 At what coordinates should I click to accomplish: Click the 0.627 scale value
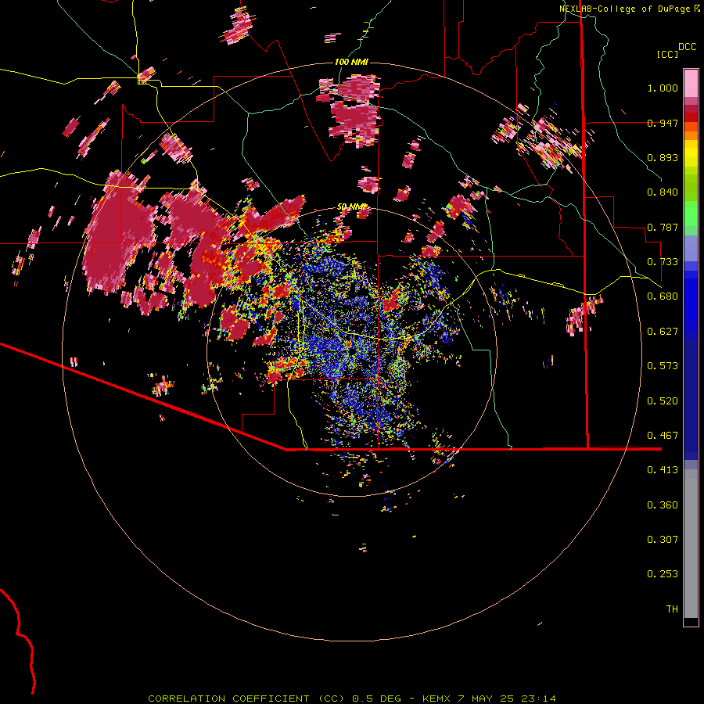tap(663, 332)
